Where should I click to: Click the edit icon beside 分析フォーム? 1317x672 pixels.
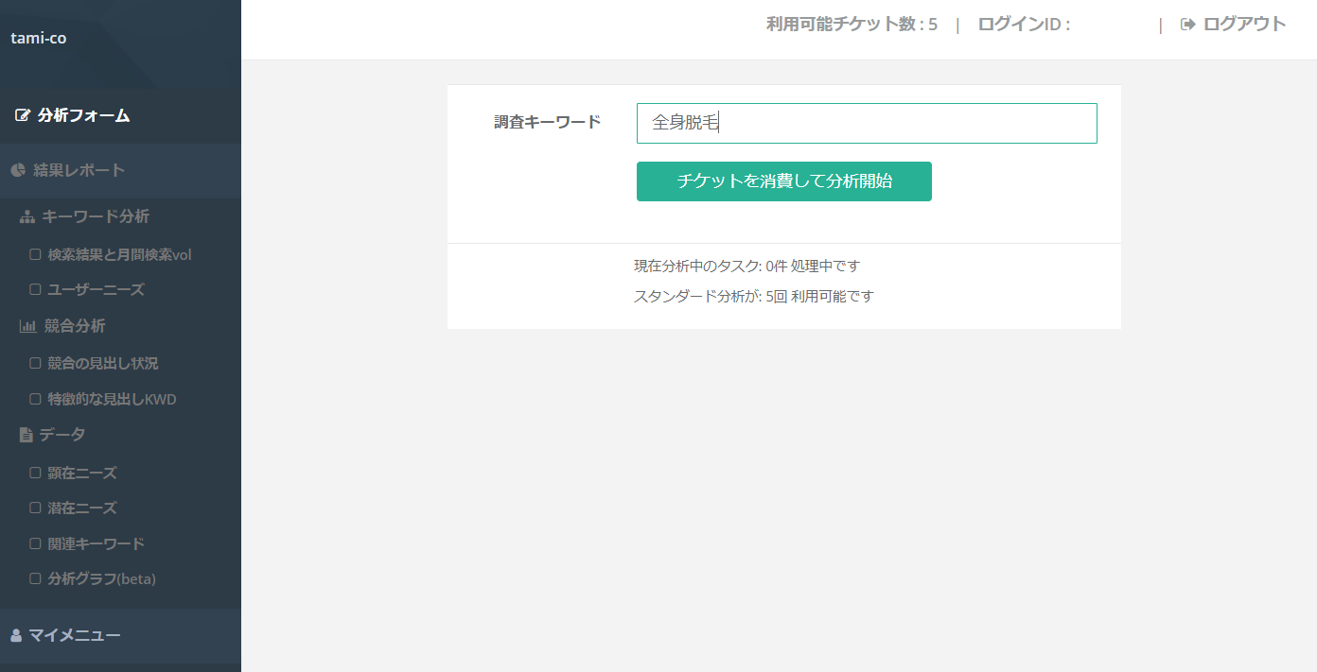[23, 116]
